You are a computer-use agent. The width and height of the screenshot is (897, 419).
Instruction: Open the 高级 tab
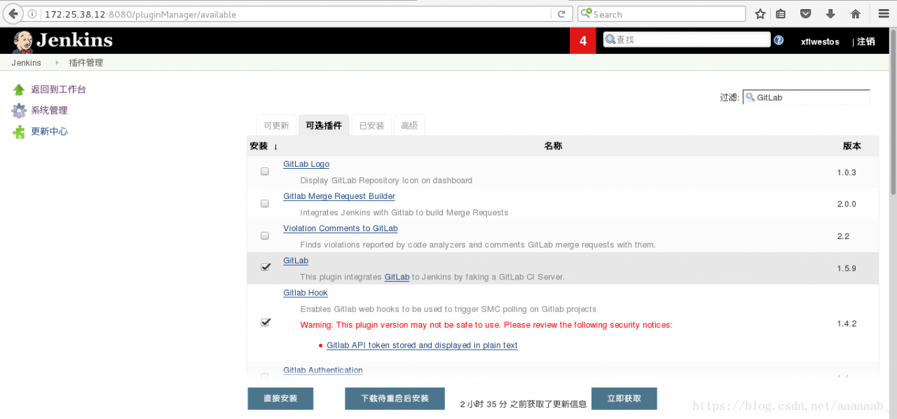(x=409, y=125)
